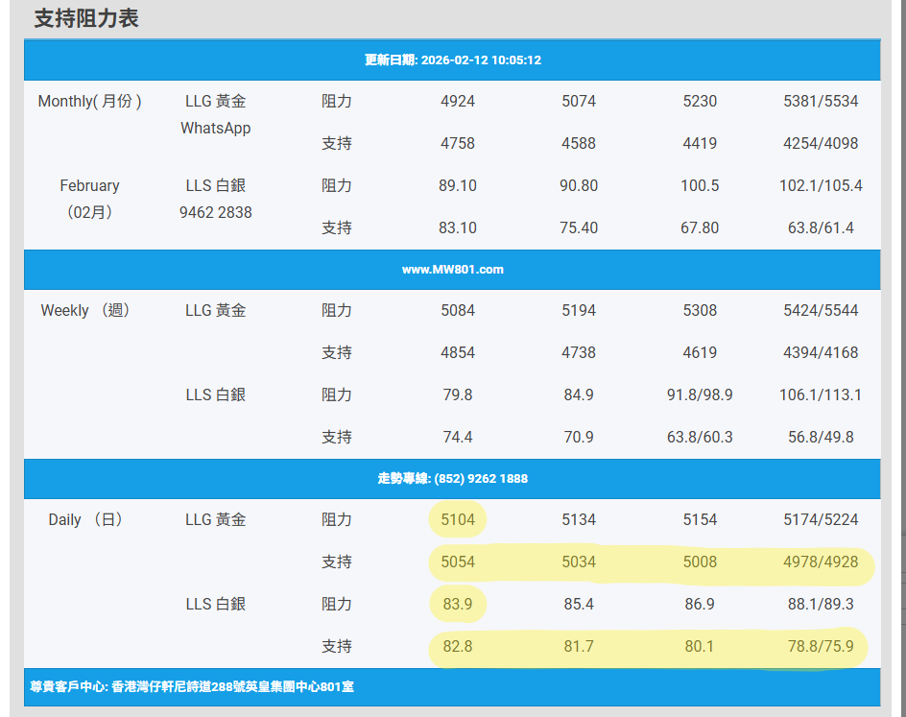Click the www.MW801.com website link
Image resolution: width=906 pixels, height=717 pixels.
point(452,270)
